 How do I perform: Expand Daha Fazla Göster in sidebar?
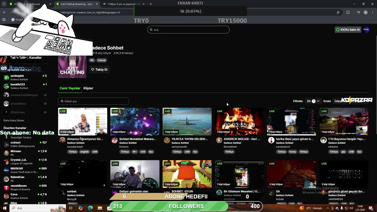14,120
